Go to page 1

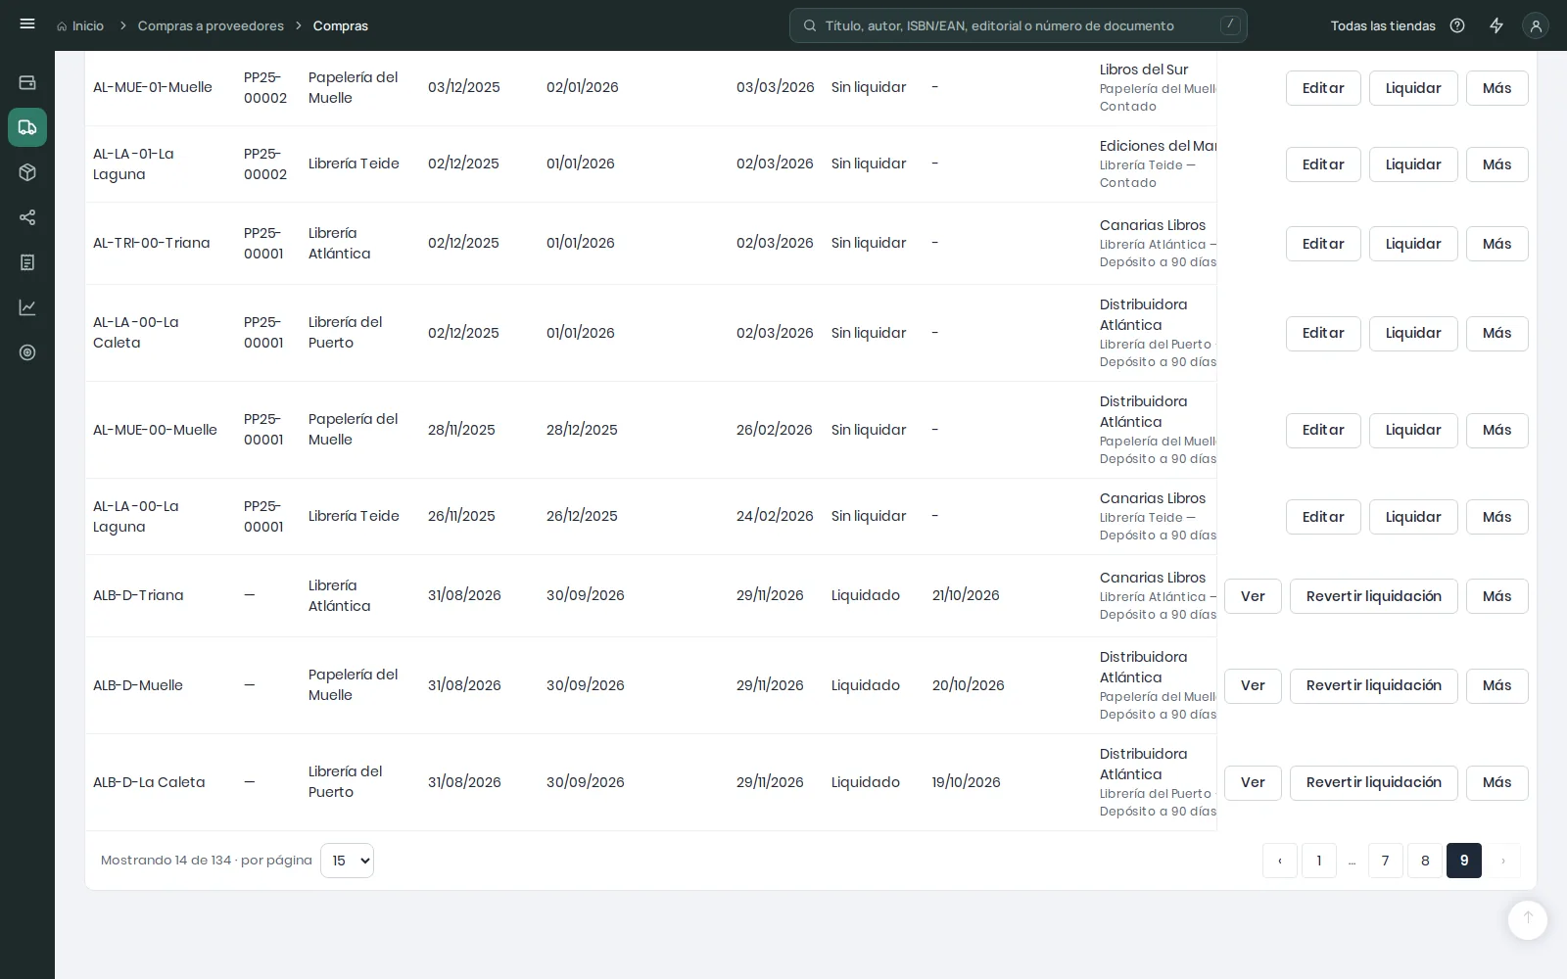(1319, 861)
